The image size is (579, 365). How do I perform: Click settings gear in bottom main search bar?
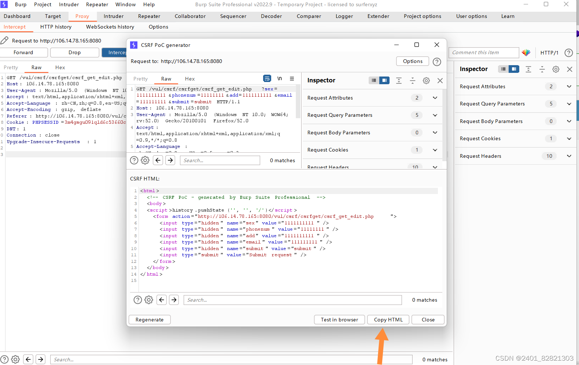(15, 360)
